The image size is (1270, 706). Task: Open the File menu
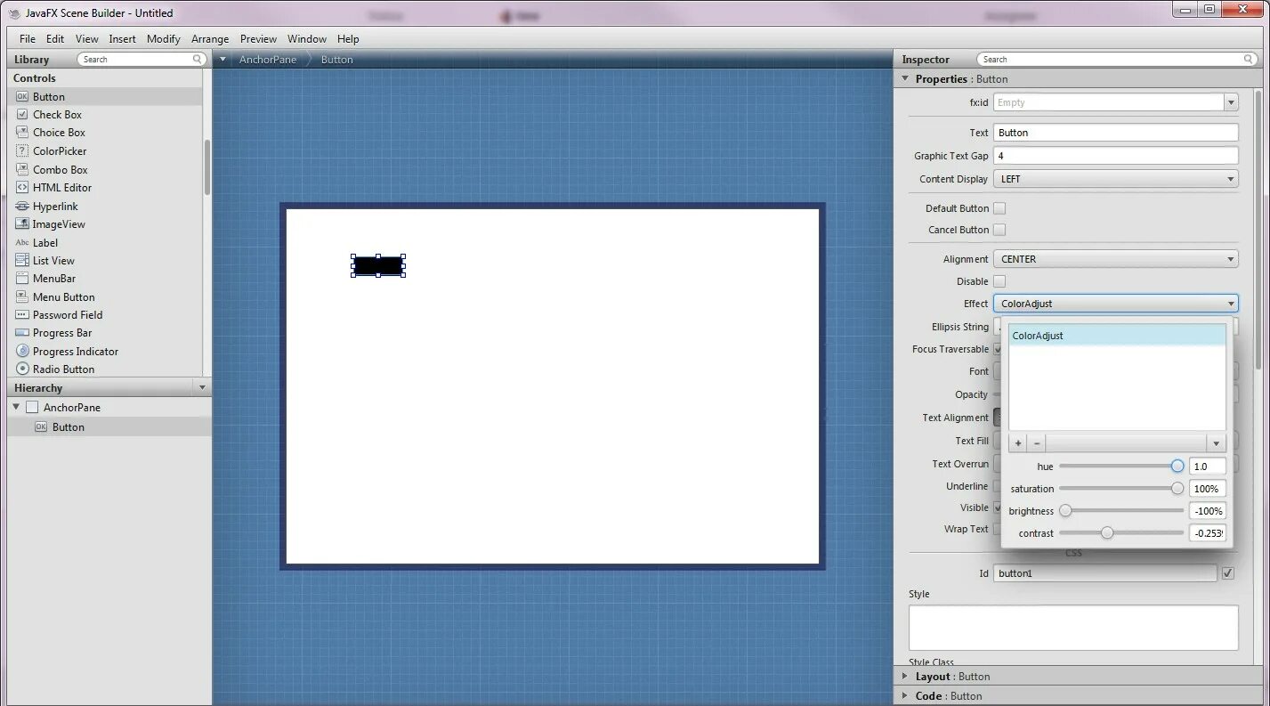pos(28,39)
